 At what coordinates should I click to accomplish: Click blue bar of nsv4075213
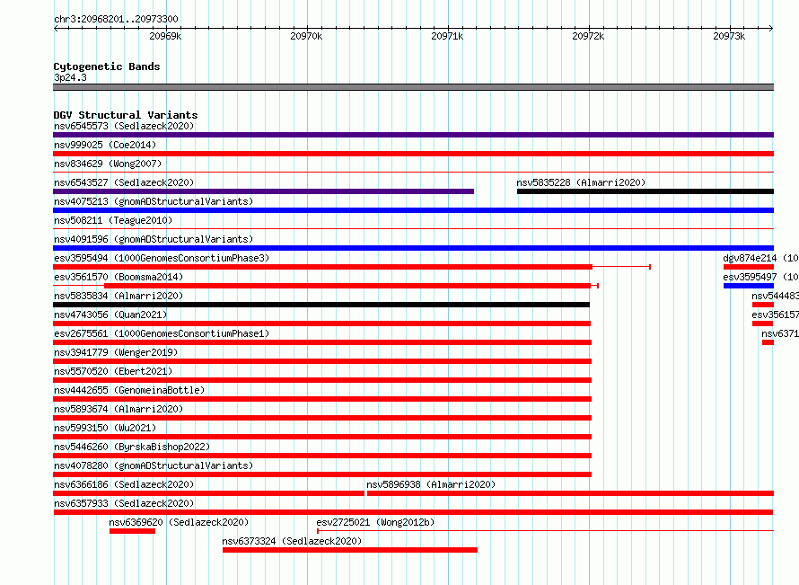click(x=413, y=210)
